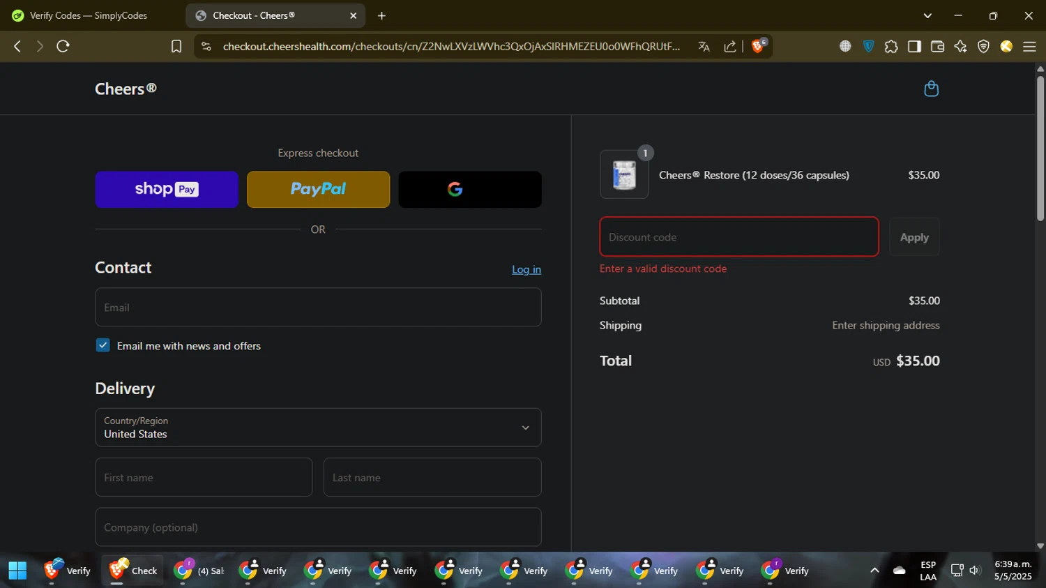Open the browser hamburger menu

[x=1029, y=46]
